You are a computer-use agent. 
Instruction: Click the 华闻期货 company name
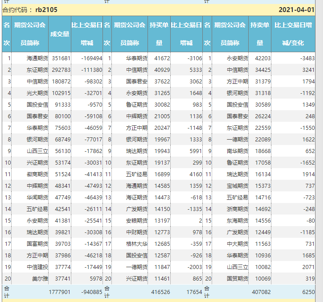pyautogui.click(x=37, y=197)
